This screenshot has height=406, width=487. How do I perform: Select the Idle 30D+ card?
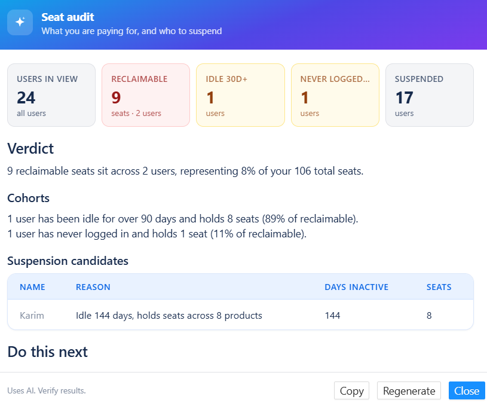(x=240, y=95)
